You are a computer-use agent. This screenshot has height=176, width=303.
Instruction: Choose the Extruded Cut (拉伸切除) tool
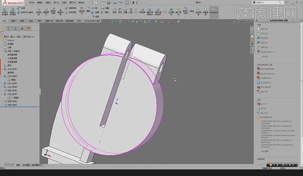point(38,11)
